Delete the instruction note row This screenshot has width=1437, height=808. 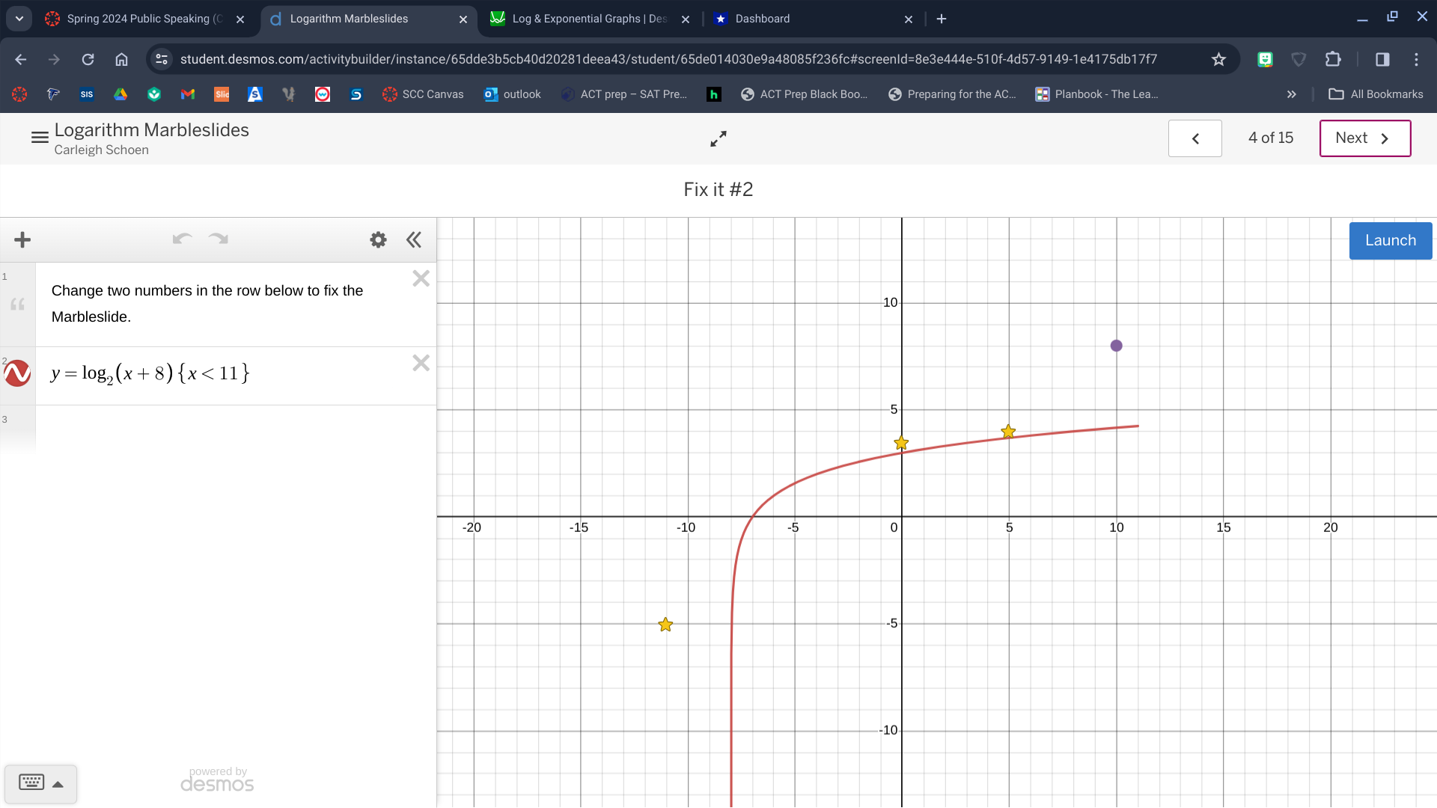[421, 279]
